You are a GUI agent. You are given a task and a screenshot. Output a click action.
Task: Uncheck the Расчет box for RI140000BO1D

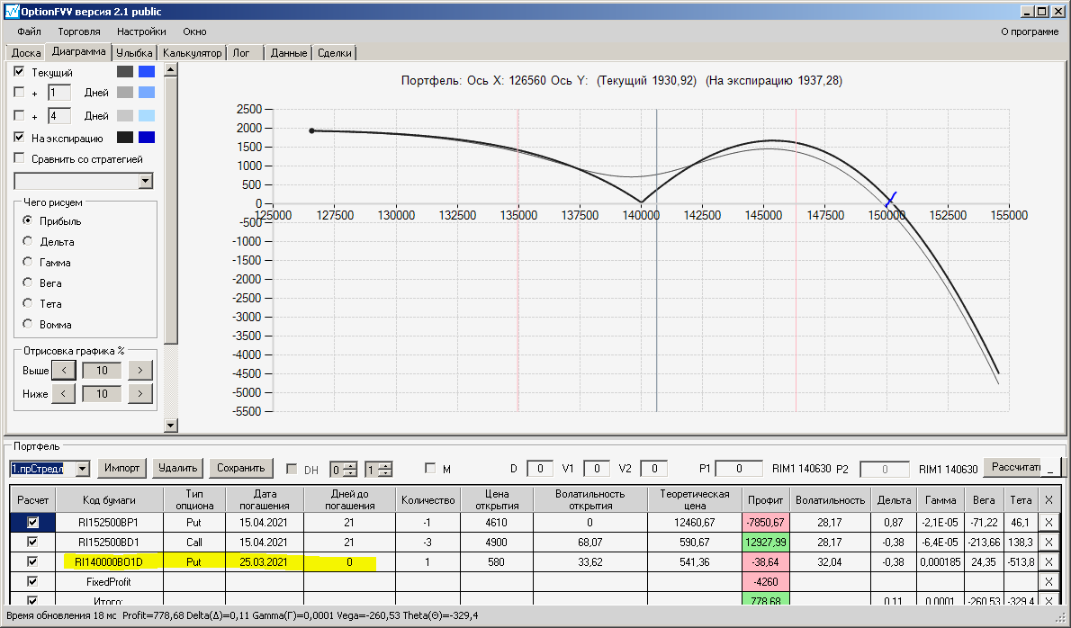click(x=32, y=561)
